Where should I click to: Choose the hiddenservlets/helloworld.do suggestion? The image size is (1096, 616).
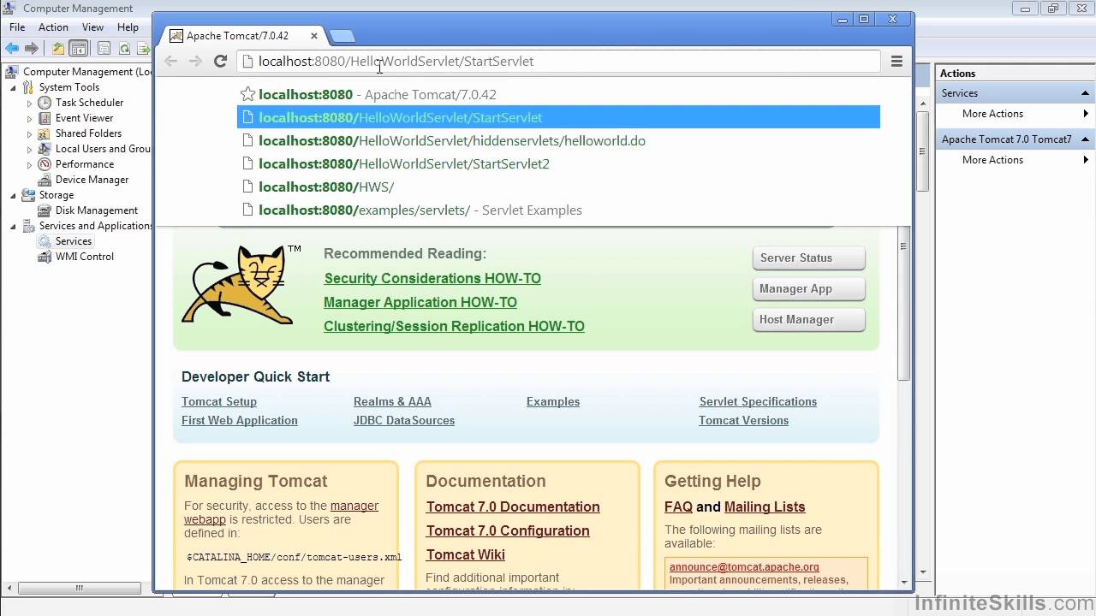coord(558,140)
